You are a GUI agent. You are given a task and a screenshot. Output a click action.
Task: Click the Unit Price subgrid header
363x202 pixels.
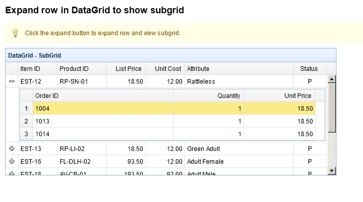tap(280, 96)
